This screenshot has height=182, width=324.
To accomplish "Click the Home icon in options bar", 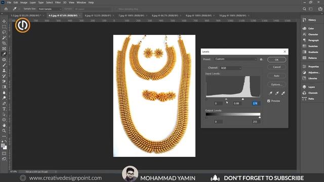I will pos(6,9).
